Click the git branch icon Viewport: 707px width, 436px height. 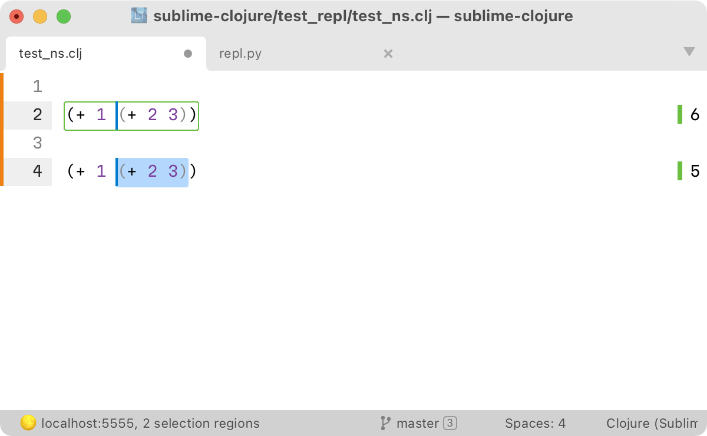pos(385,423)
